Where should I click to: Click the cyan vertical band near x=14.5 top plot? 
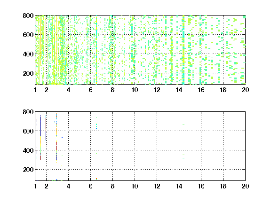pyautogui.click(x=183, y=50)
